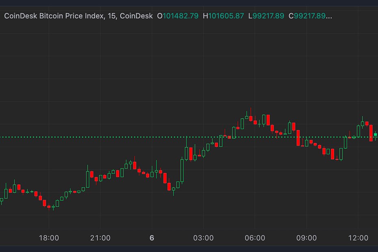Click the 09:00 time axis label
The image size is (378, 252).
click(306, 238)
